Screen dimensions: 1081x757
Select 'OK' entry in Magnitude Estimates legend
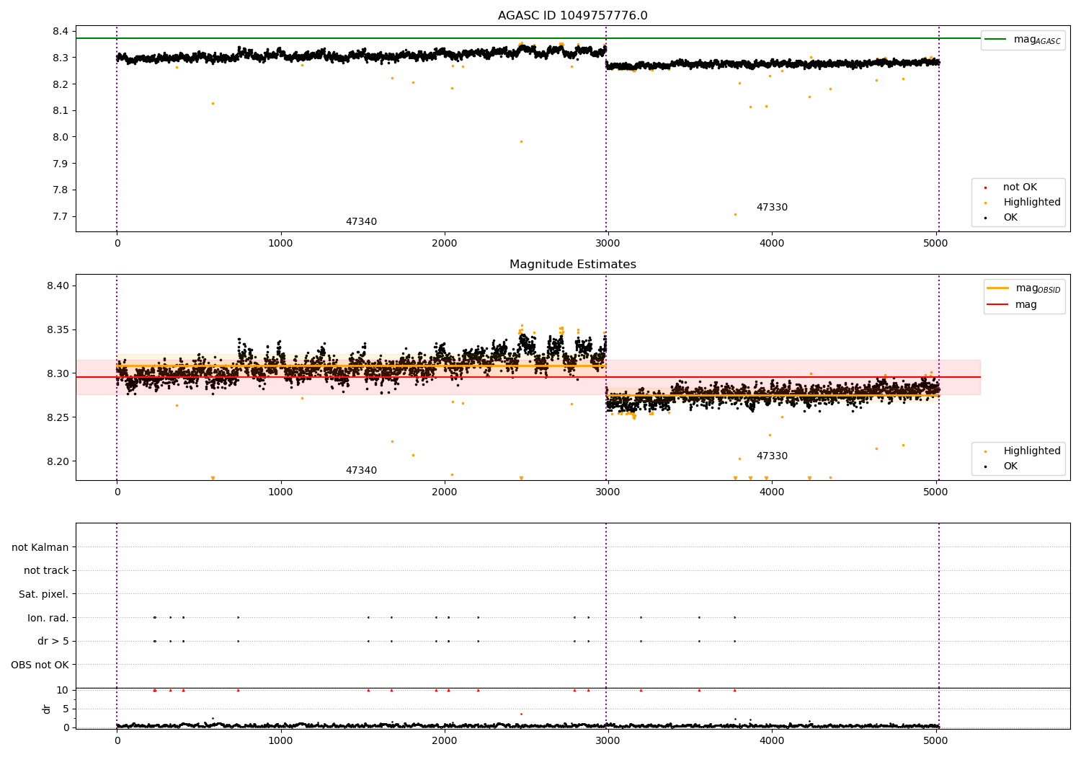click(x=1009, y=466)
